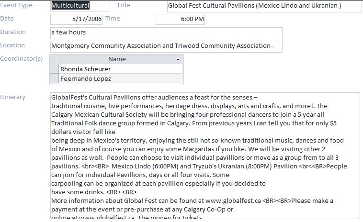Screen dimensions: 363x222
Task: Click into the Title field
Action: point(264,6)
